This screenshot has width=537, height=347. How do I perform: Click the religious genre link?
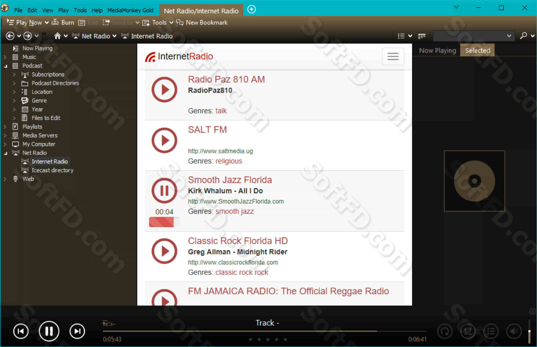(229, 161)
